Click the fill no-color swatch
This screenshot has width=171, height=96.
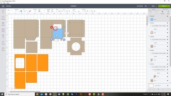30,11
